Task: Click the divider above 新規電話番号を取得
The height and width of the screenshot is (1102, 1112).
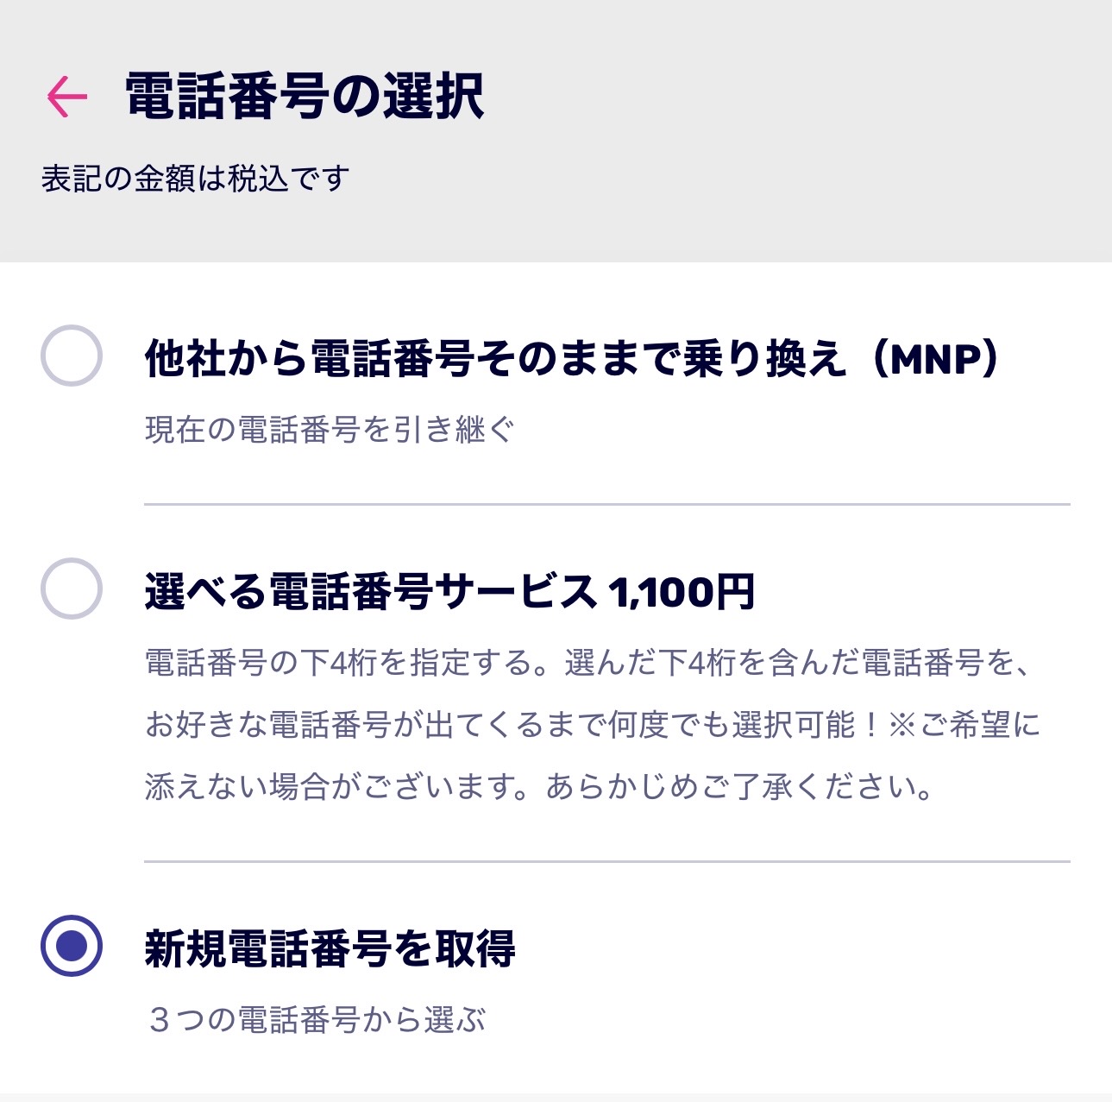Action: click(x=606, y=861)
